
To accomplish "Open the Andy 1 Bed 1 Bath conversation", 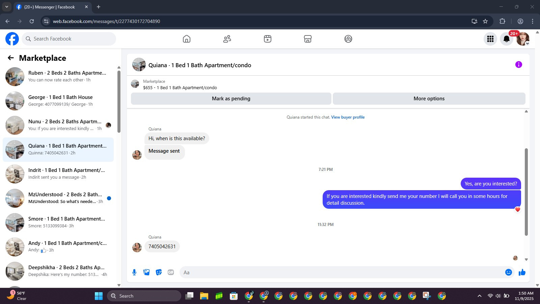I will pos(58,247).
